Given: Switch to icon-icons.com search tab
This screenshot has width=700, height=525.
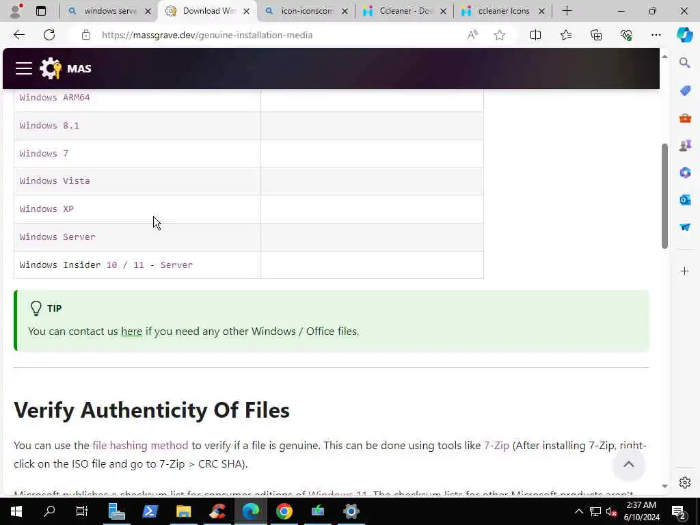Looking at the screenshot, I should pyautogui.click(x=307, y=11).
